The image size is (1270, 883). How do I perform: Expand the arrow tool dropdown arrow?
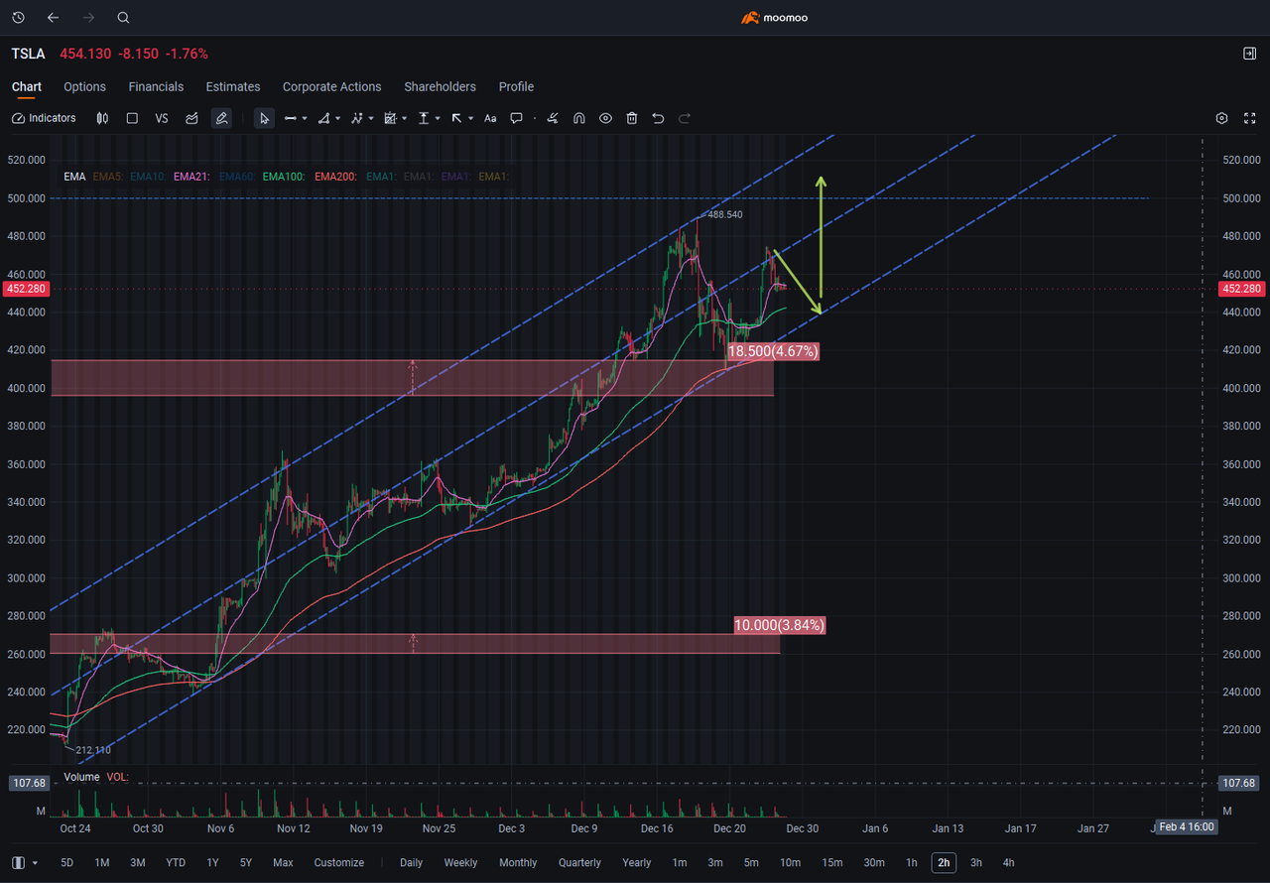pos(470,118)
